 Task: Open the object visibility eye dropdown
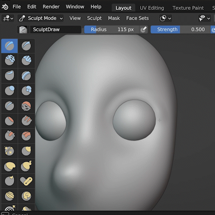[205, 18]
